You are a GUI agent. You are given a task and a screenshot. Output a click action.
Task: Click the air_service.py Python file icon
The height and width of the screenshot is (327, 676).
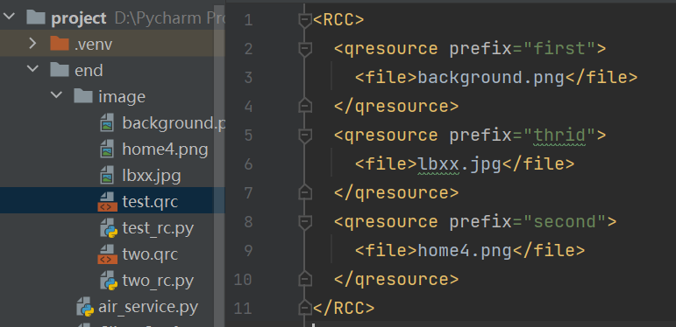pos(85,307)
